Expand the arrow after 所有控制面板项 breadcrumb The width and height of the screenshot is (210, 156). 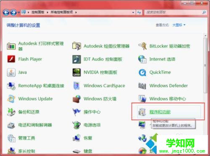tap(76, 13)
